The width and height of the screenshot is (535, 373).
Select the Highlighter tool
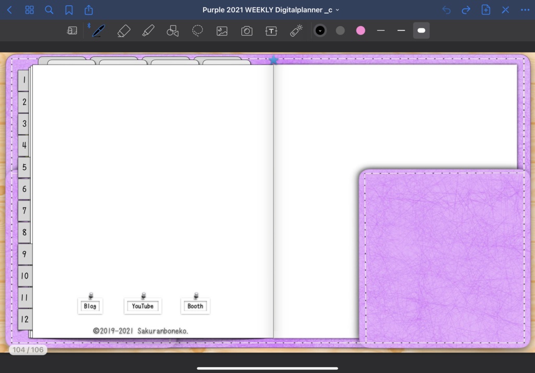click(x=148, y=31)
